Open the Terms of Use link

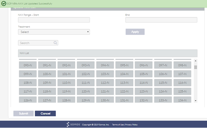(118, 125)
